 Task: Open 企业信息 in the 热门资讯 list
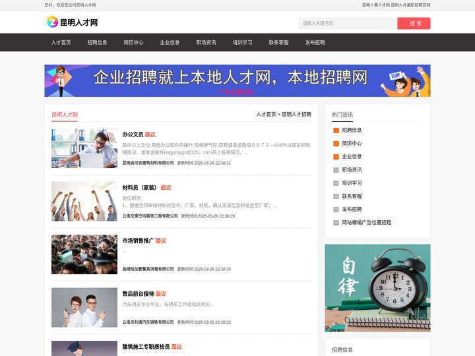pyautogui.click(x=352, y=156)
